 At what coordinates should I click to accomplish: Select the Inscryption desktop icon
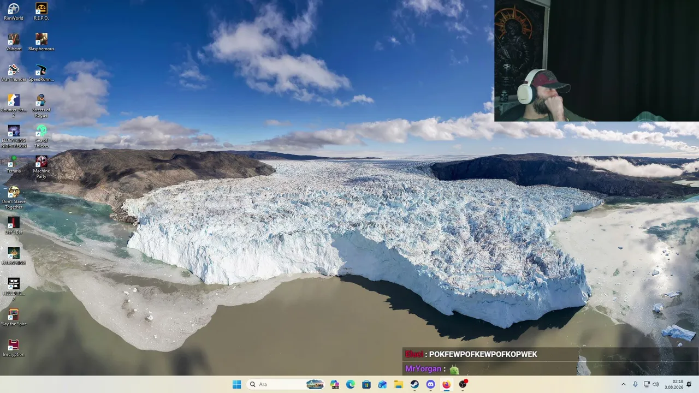click(14, 348)
